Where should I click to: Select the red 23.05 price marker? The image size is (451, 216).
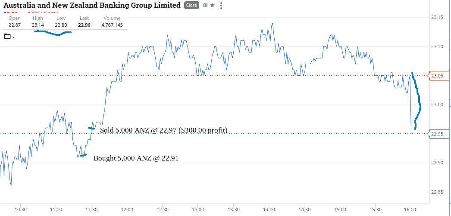(x=438, y=76)
